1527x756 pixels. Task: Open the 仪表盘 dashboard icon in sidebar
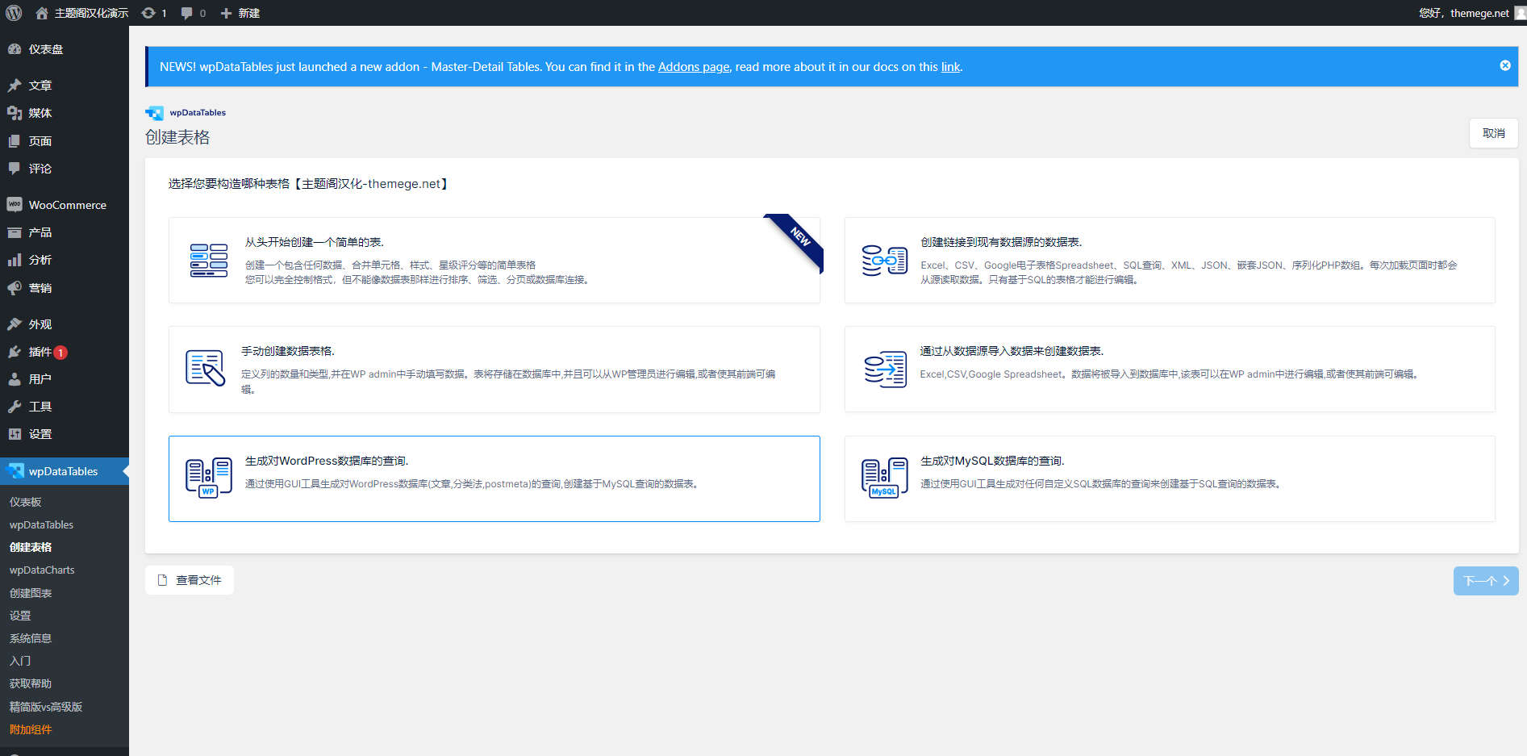15,49
